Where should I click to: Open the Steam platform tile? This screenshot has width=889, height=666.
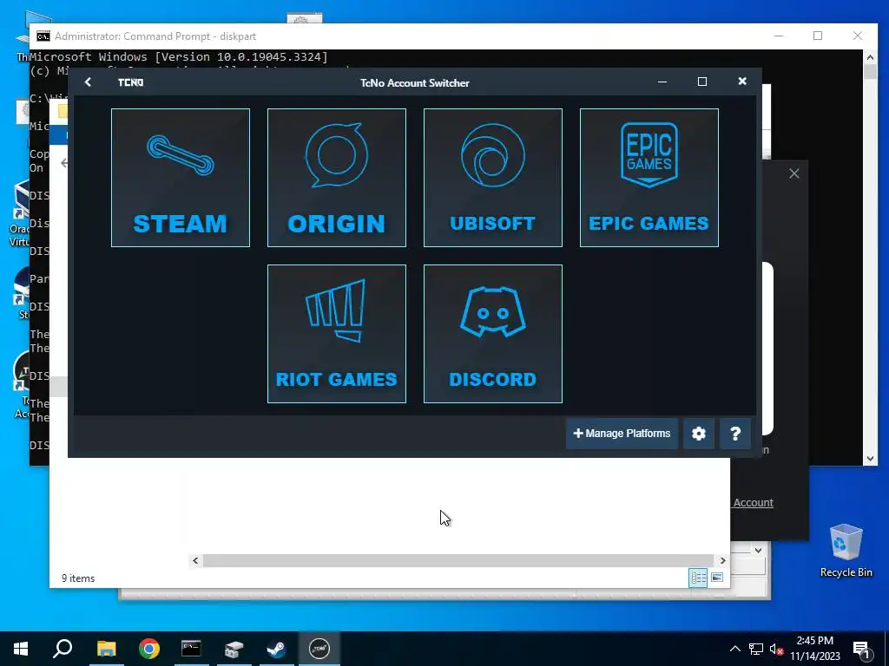pos(181,178)
